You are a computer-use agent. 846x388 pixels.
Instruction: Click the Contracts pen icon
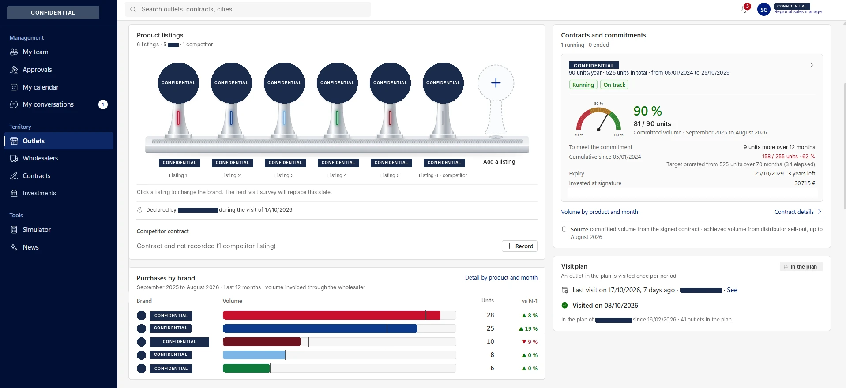(14, 176)
